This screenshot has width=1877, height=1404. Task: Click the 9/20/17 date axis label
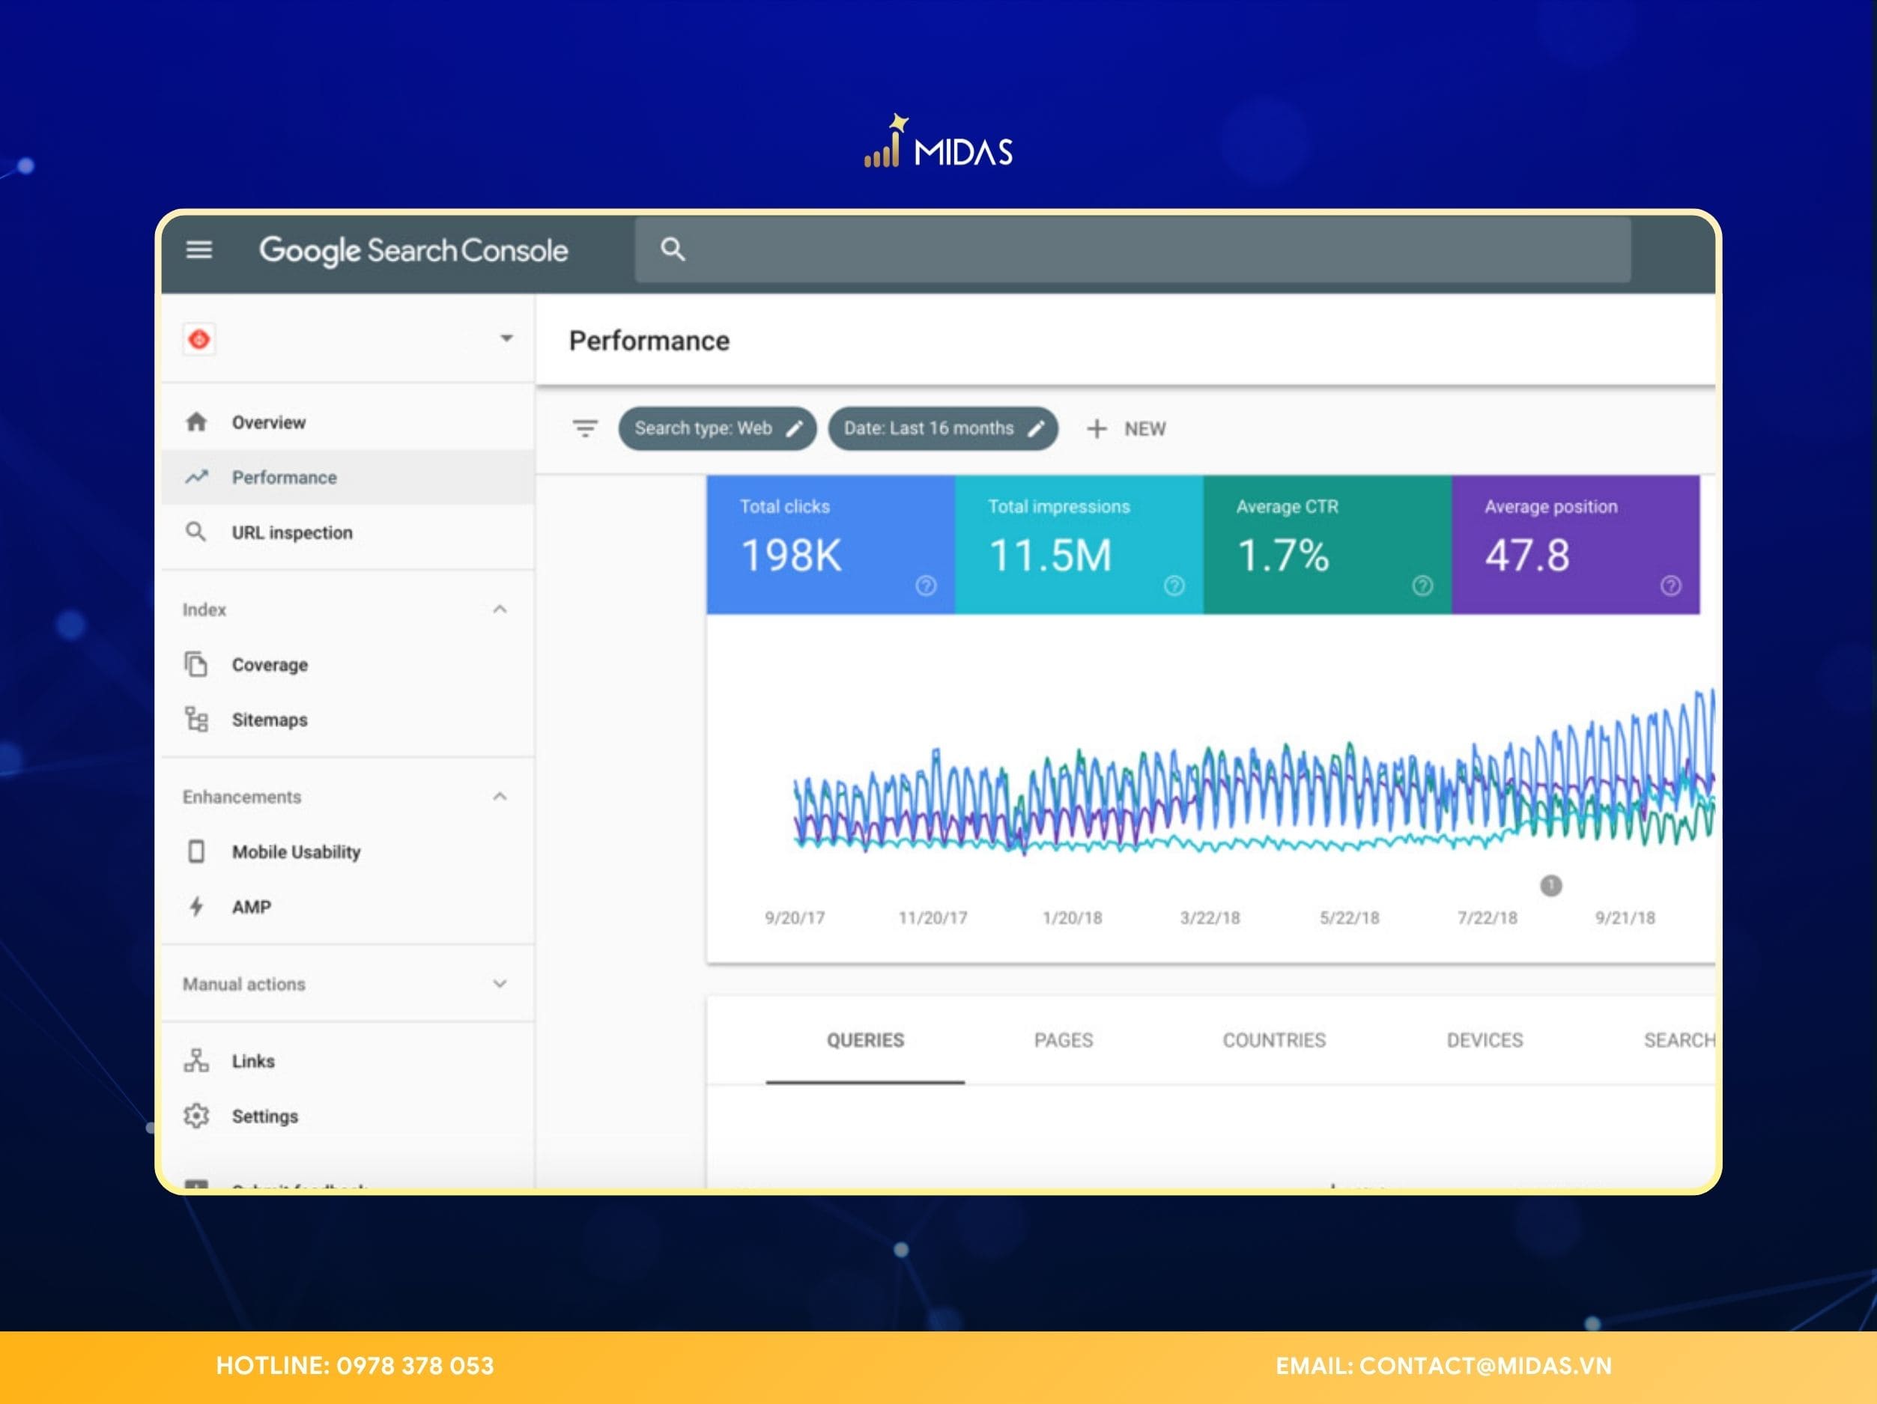click(794, 918)
